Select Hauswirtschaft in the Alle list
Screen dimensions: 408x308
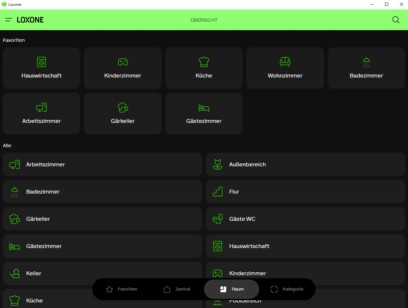coord(306,246)
